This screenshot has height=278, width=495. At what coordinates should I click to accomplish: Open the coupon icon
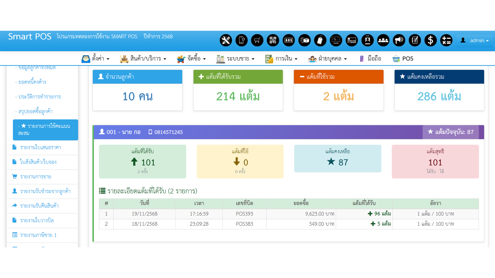336,40
